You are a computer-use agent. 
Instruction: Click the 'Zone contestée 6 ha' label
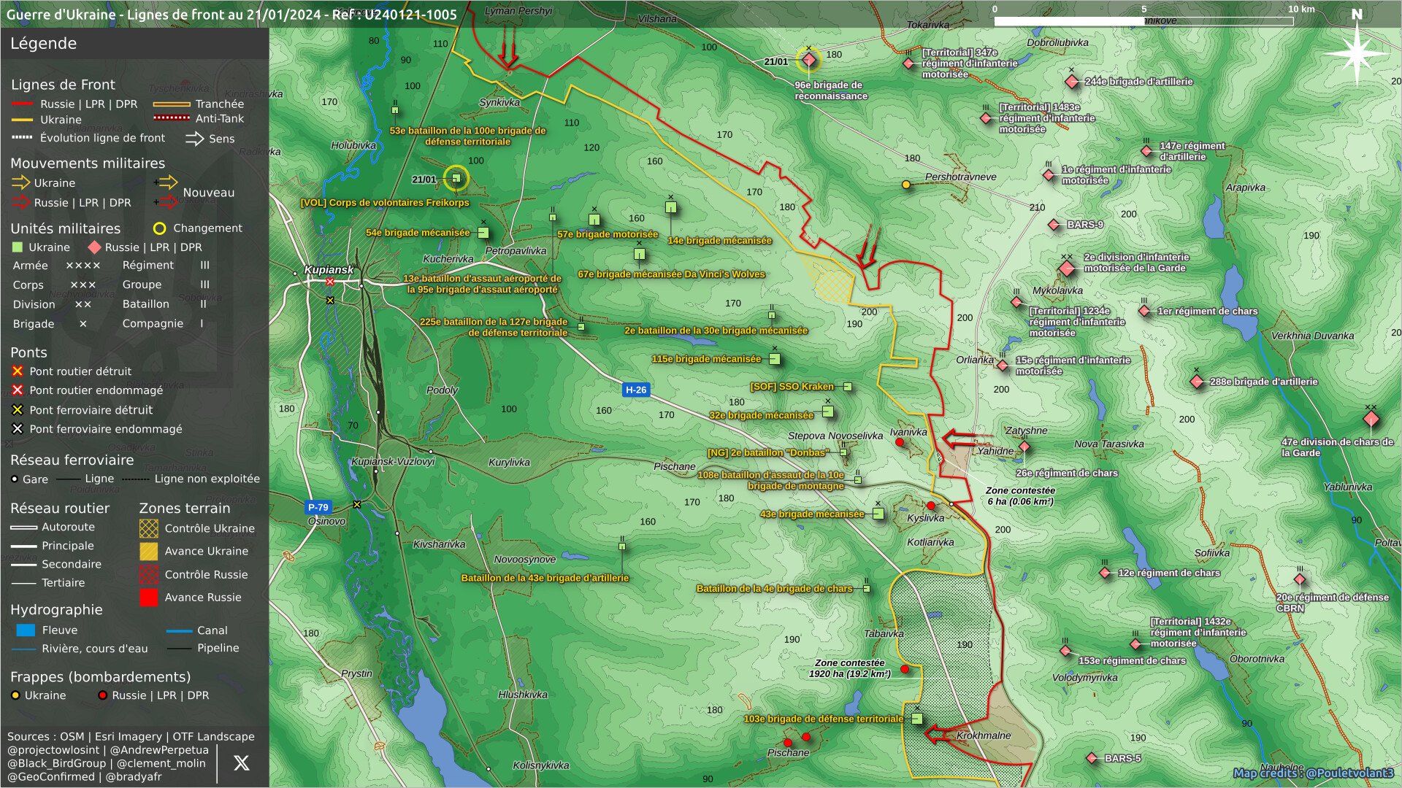click(x=1020, y=496)
